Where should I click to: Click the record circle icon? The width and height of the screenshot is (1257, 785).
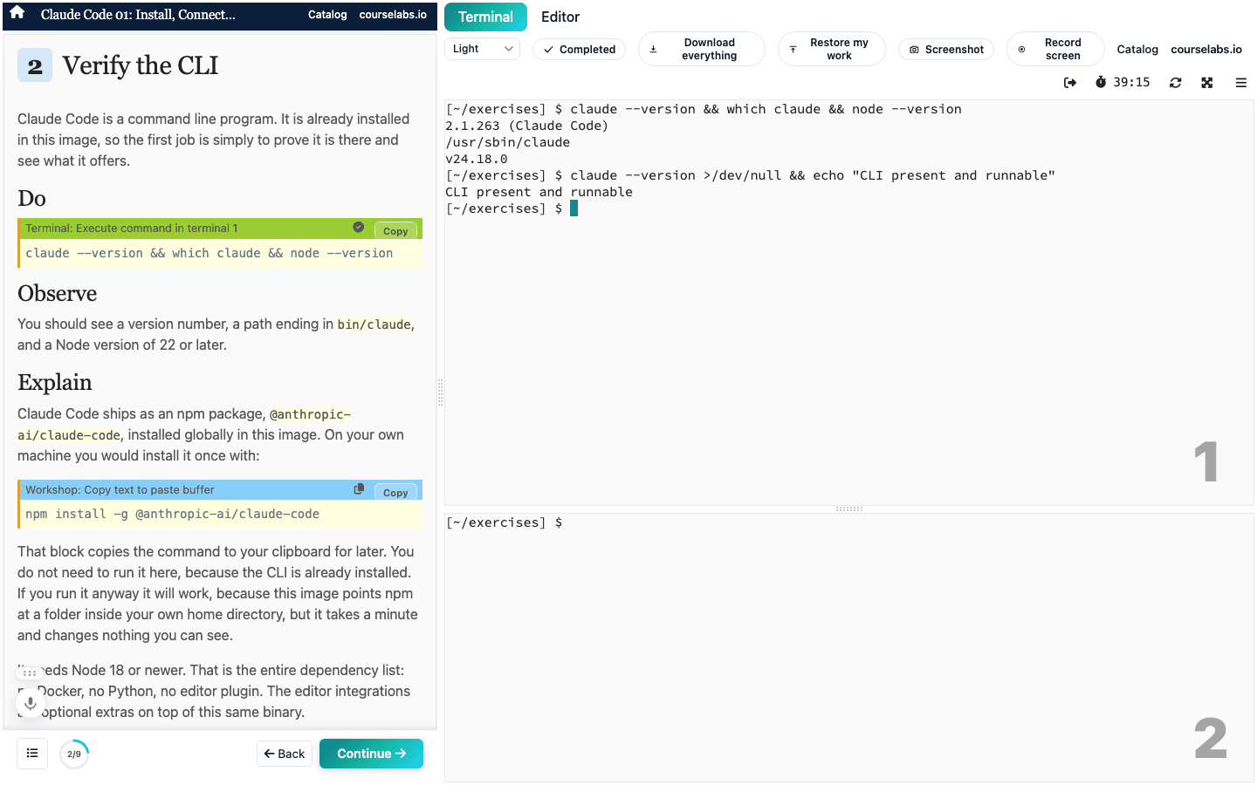(x=1021, y=50)
